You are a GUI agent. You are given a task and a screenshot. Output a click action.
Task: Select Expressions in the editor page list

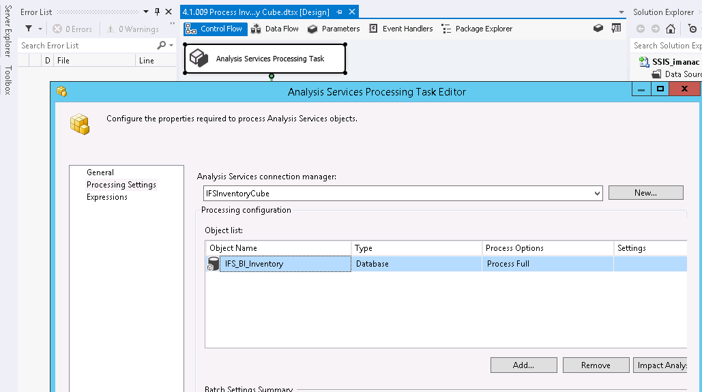[107, 197]
